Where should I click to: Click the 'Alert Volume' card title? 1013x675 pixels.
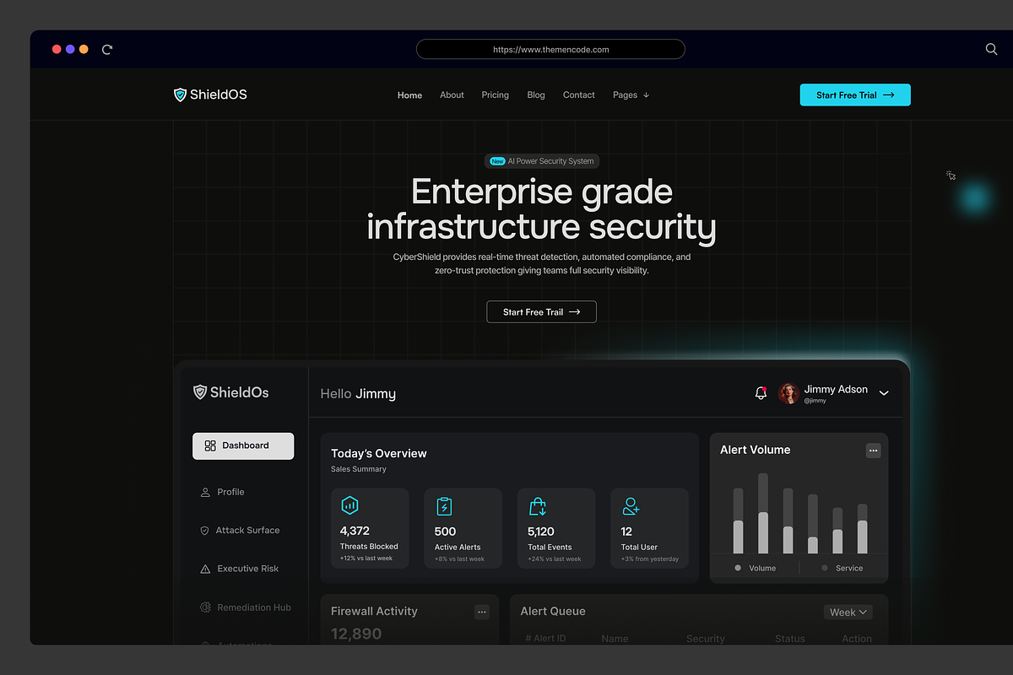click(x=756, y=451)
